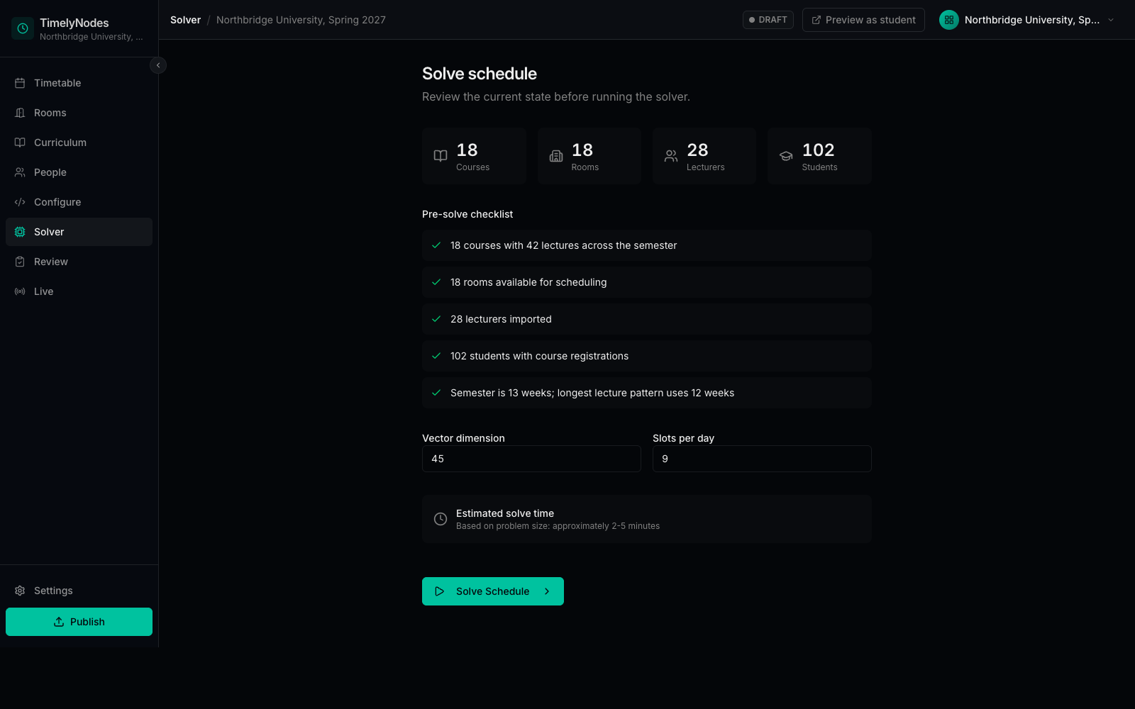This screenshot has height=709, width=1135.
Task: Click Preview as student
Action: click(x=863, y=20)
